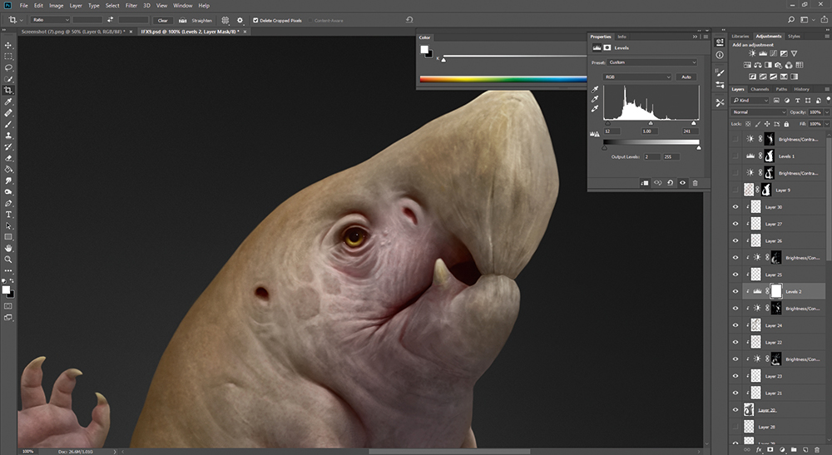832x455 pixels.
Task: Open the crop overlay grid options
Action: pyautogui.click(x=225, y=20)
